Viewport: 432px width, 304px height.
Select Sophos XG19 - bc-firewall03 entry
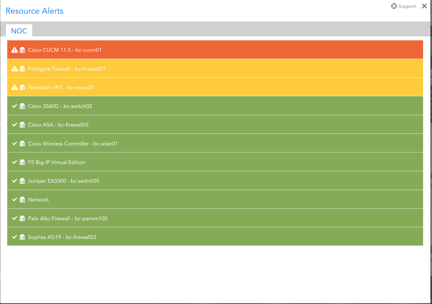pyautogui.click(x=215, y=236)
